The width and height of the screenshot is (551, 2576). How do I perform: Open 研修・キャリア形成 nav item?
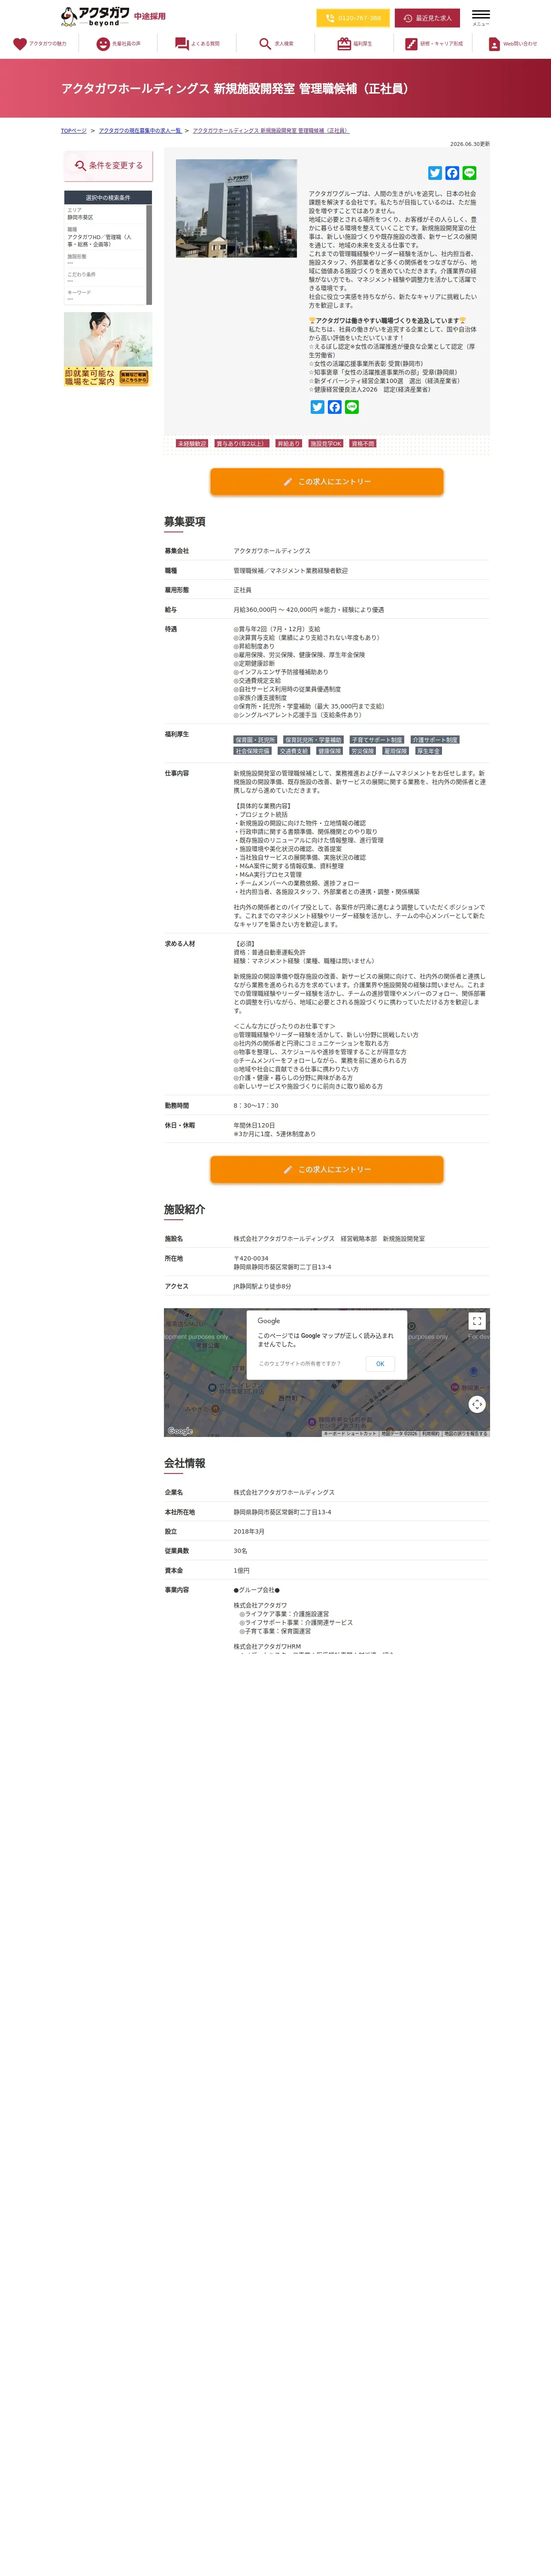pos(433,44)
